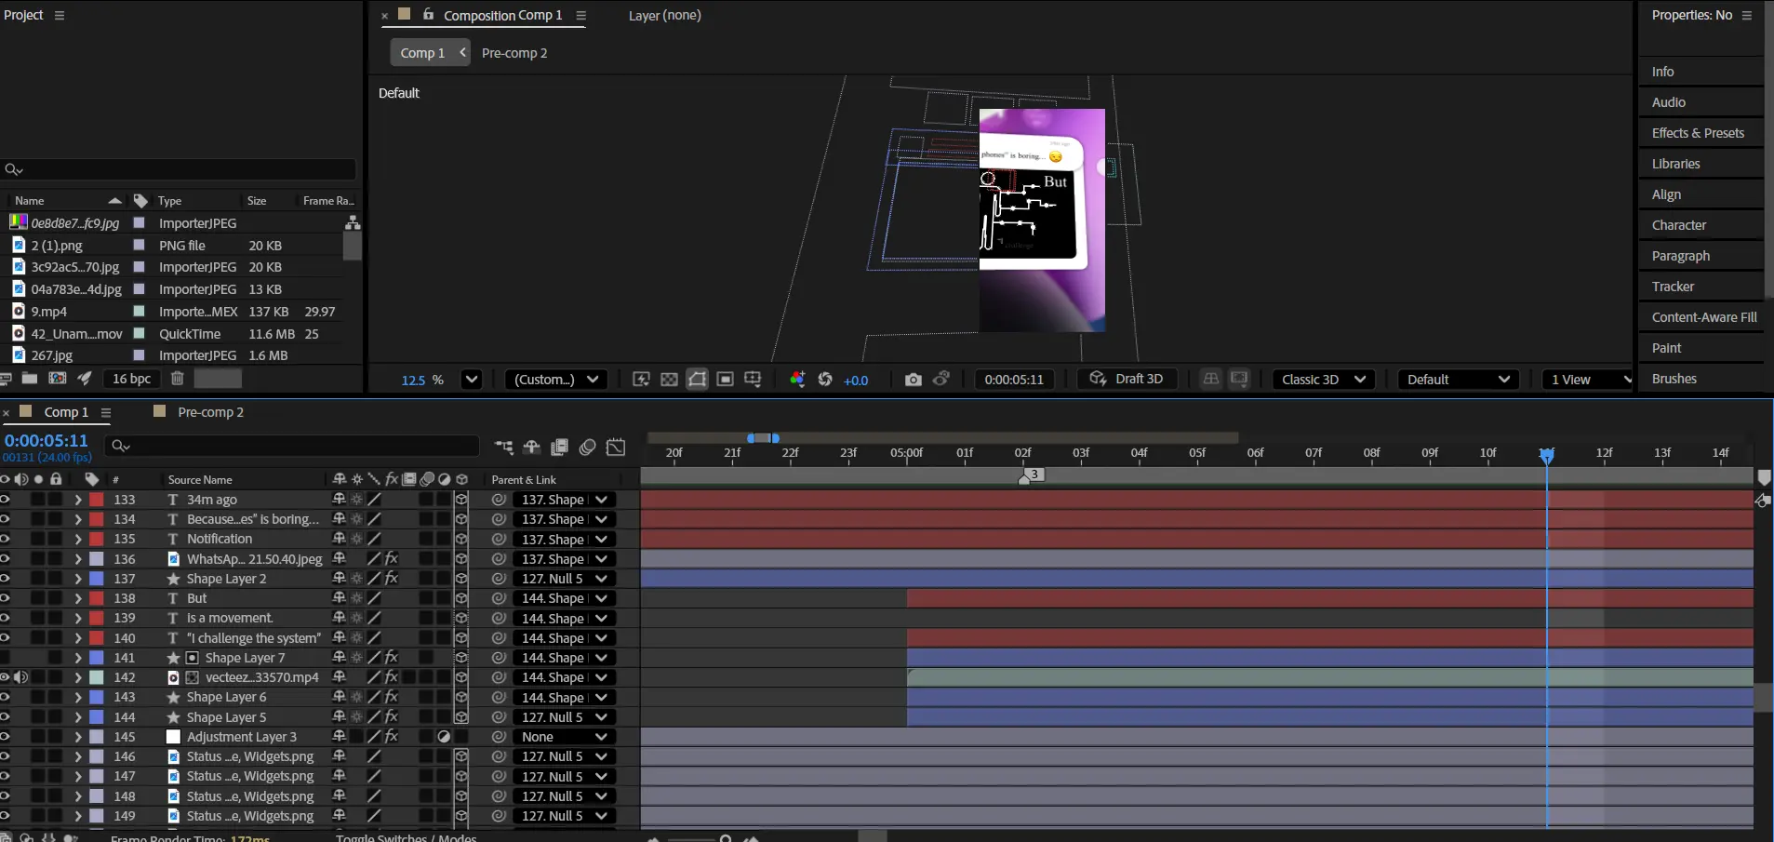Screen dimensions: 1774x842
Task: Enable motion blur switch in the timeline toolbar
Action: pyautogui.click(x=587, y=448)
